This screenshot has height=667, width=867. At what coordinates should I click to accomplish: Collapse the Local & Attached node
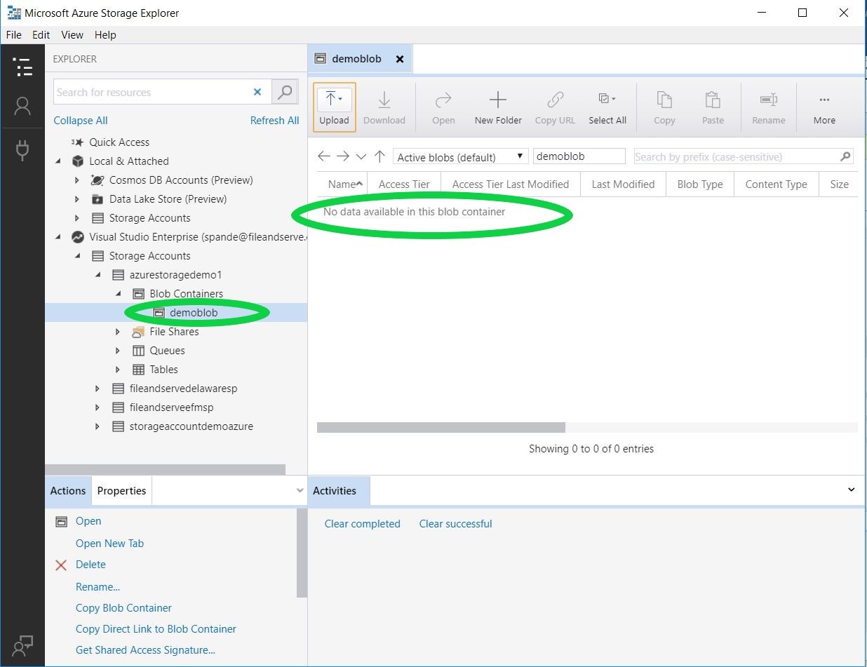click(x=59, y=161)
